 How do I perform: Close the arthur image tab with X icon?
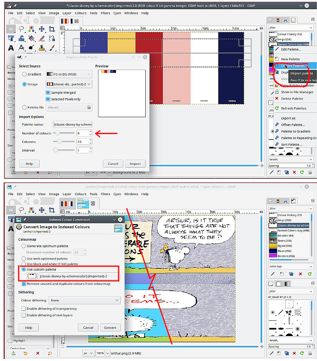(93, 203)
